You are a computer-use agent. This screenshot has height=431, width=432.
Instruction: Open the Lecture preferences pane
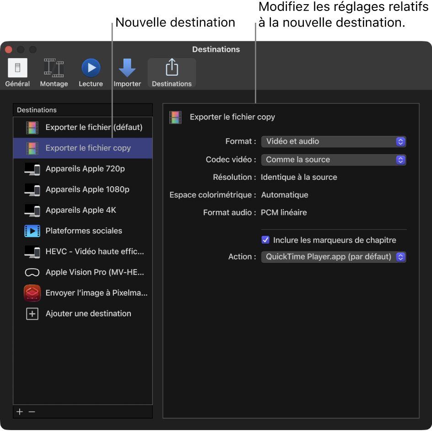pos(91,73)
